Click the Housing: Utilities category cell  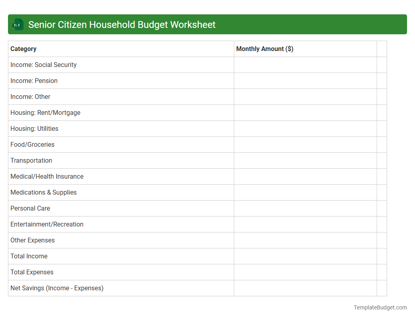(34, 128)
